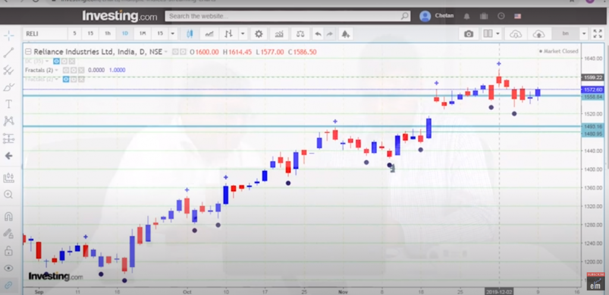
Task: Select the zoom in tool
Action: click(x=8, y=195)
